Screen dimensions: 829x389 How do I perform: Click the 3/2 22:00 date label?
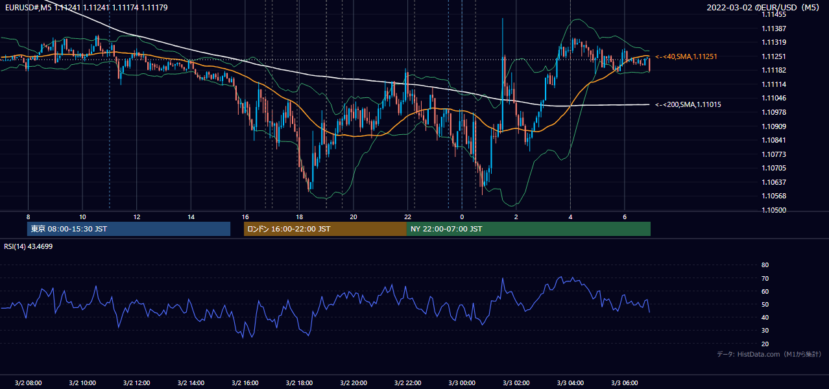(x=408, y=383)
